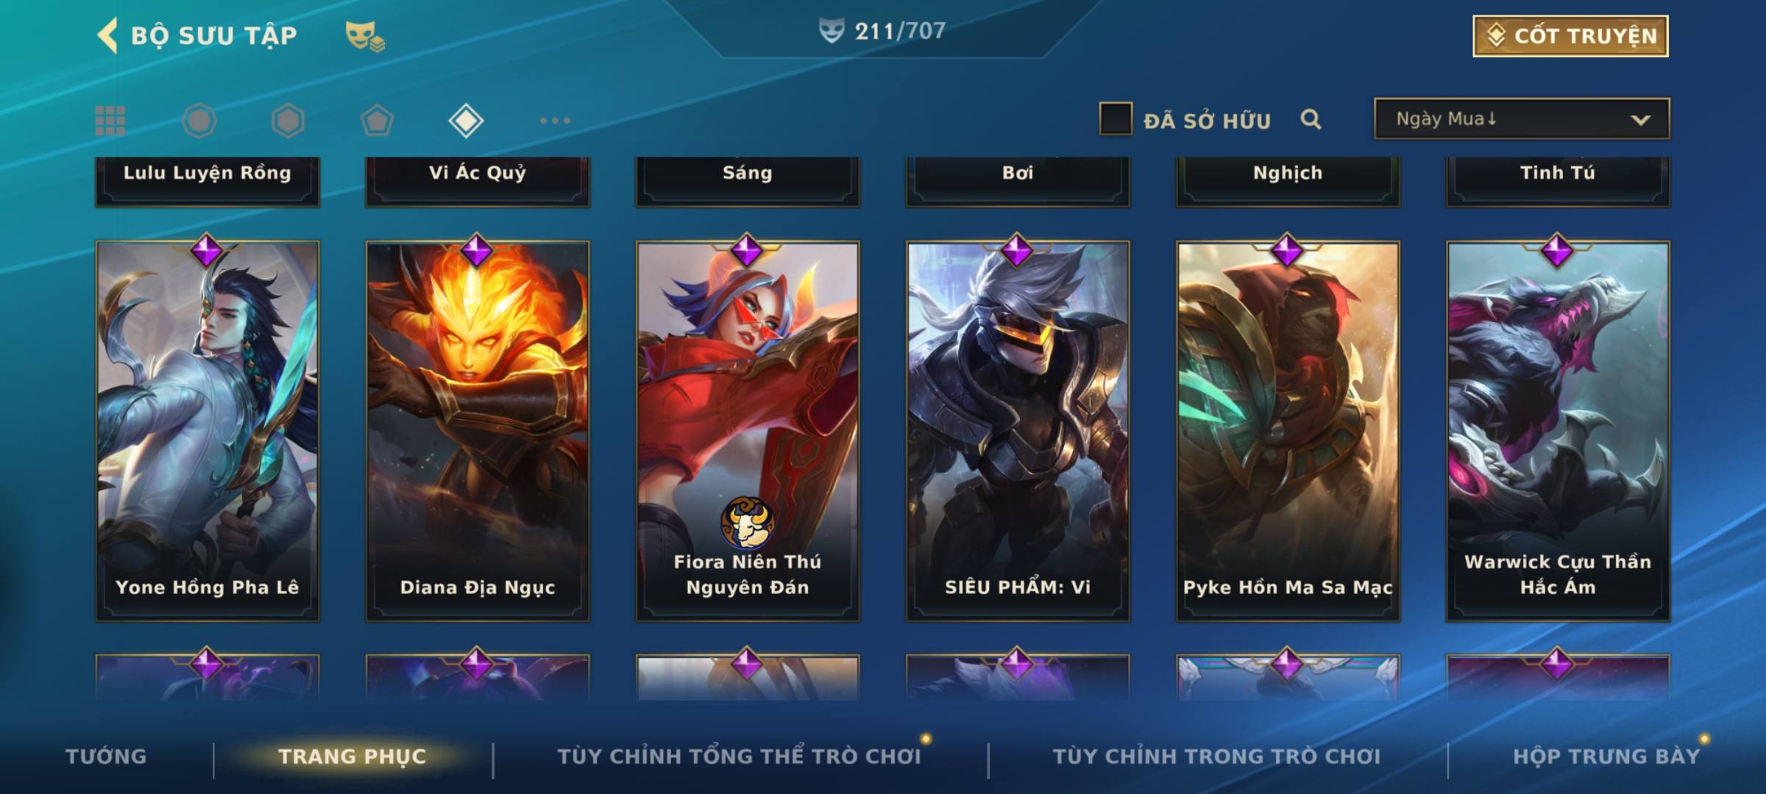1766x794 pixels.
Task: Open the mask and coins icon
Action: tap(365, 36)
